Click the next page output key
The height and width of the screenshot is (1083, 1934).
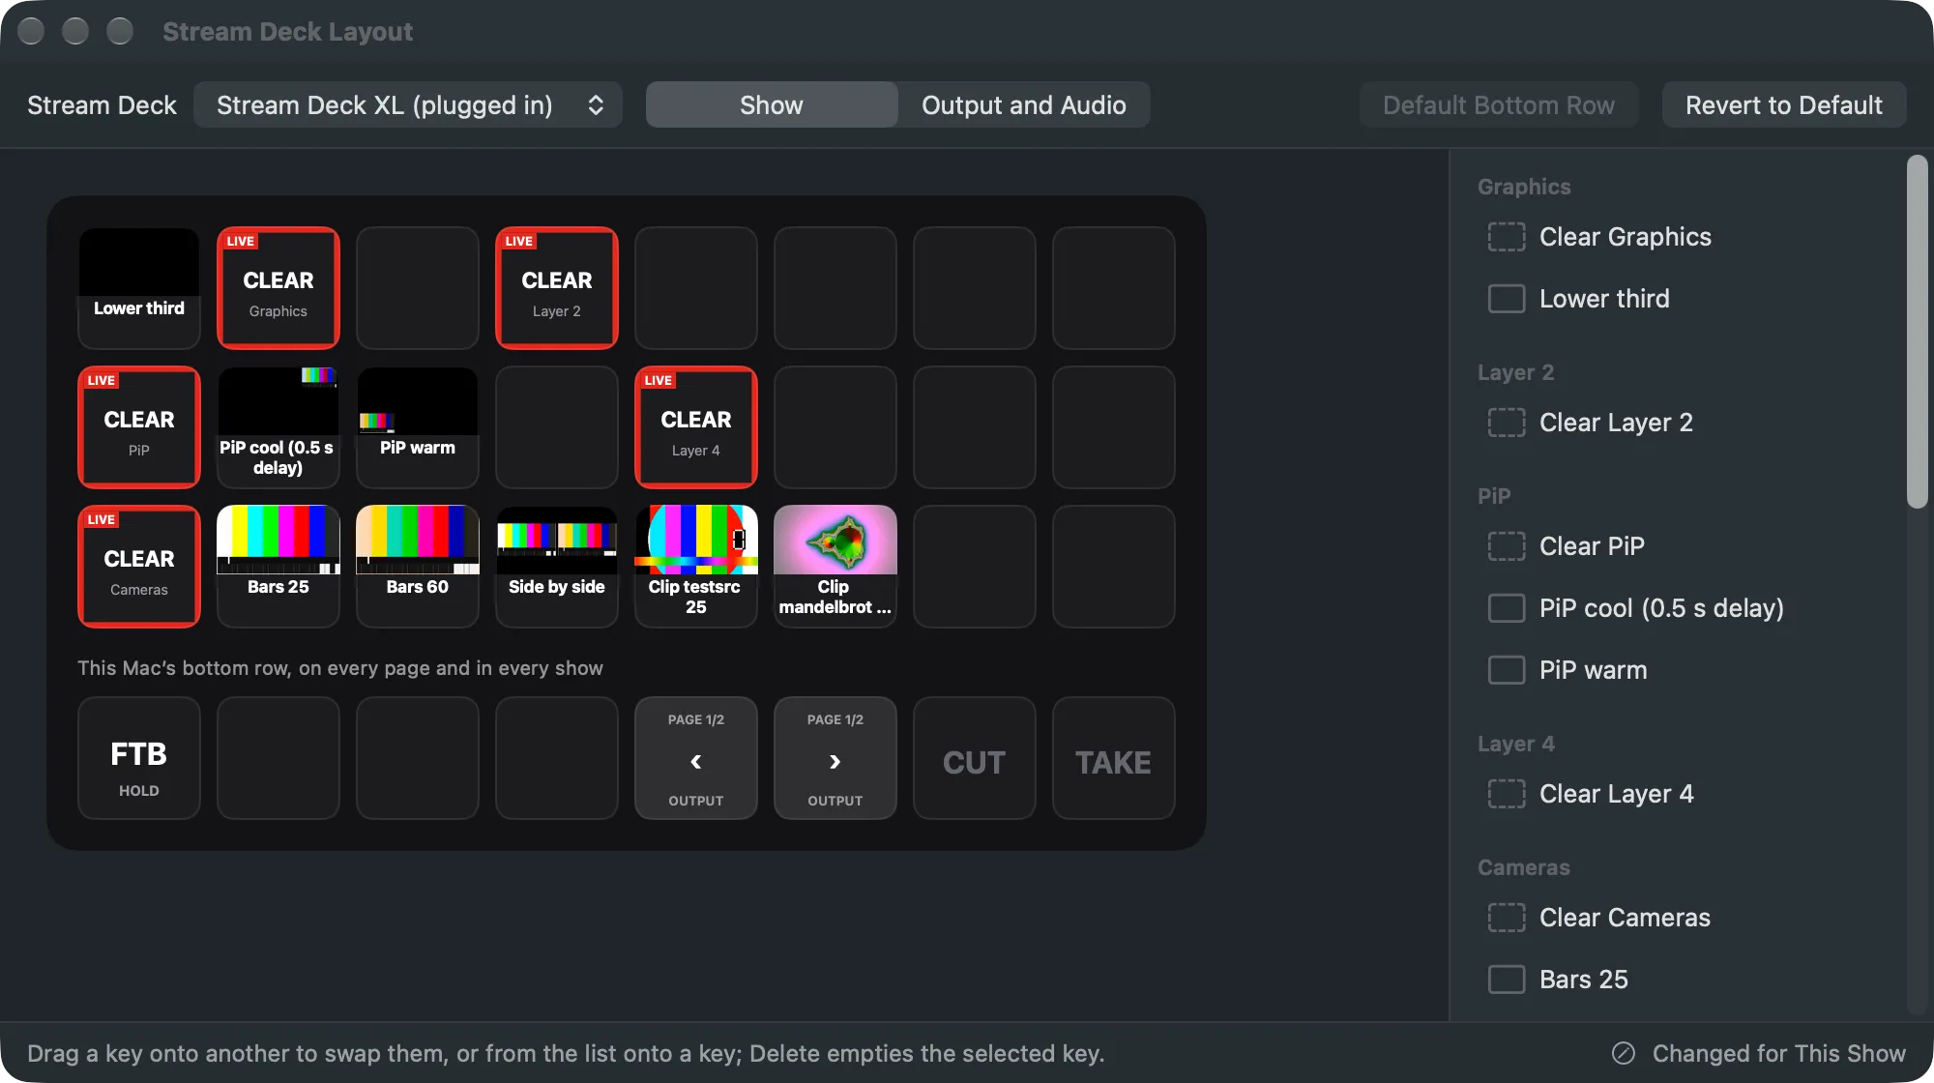835,758
